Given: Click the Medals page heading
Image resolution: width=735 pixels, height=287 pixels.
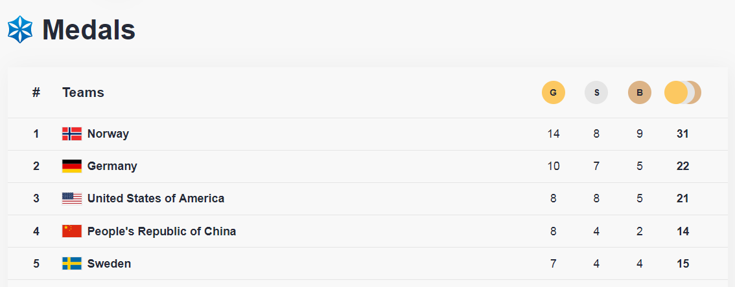Looking at the screenshot, I should click(89, 30).
